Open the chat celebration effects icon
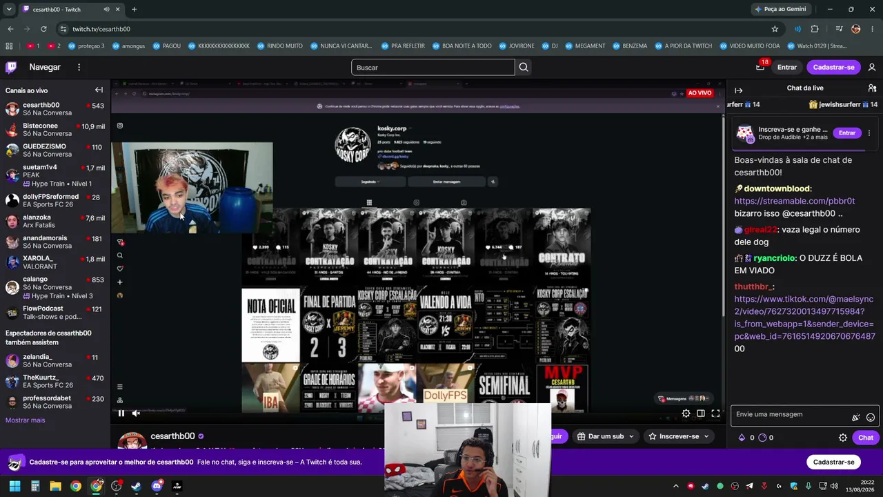The width and height of the screenshot is (883, 497). 856,417
